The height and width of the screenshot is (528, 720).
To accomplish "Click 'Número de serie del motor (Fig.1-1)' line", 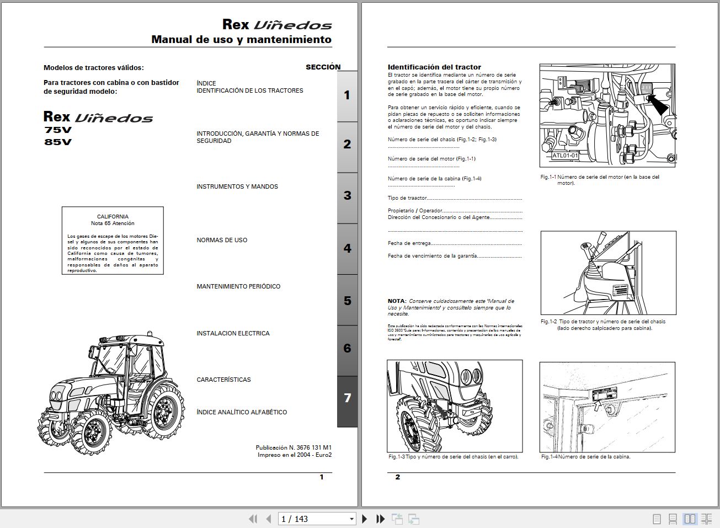I will point(431,159).
